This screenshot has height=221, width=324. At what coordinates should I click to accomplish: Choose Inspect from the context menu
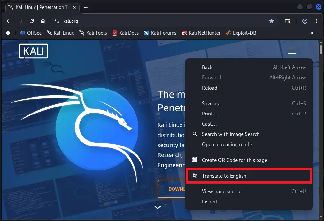(x=210, y=202)
